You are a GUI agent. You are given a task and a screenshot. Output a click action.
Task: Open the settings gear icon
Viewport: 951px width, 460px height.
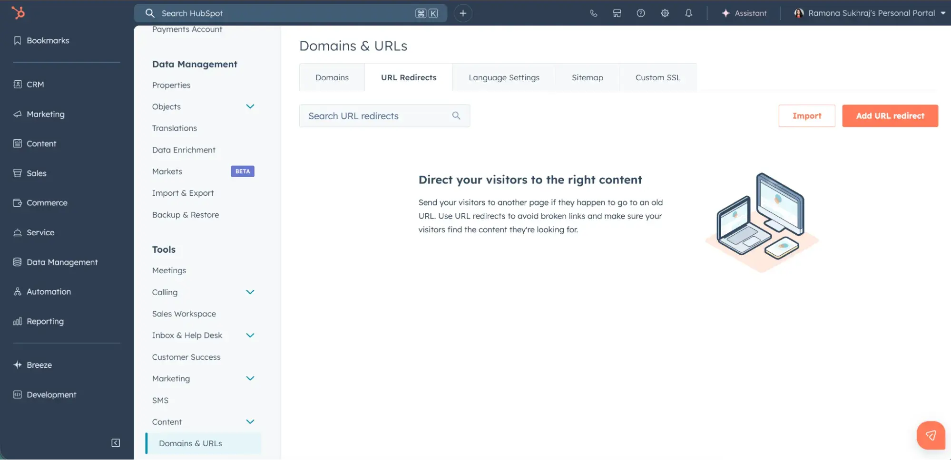coord(665,13)
